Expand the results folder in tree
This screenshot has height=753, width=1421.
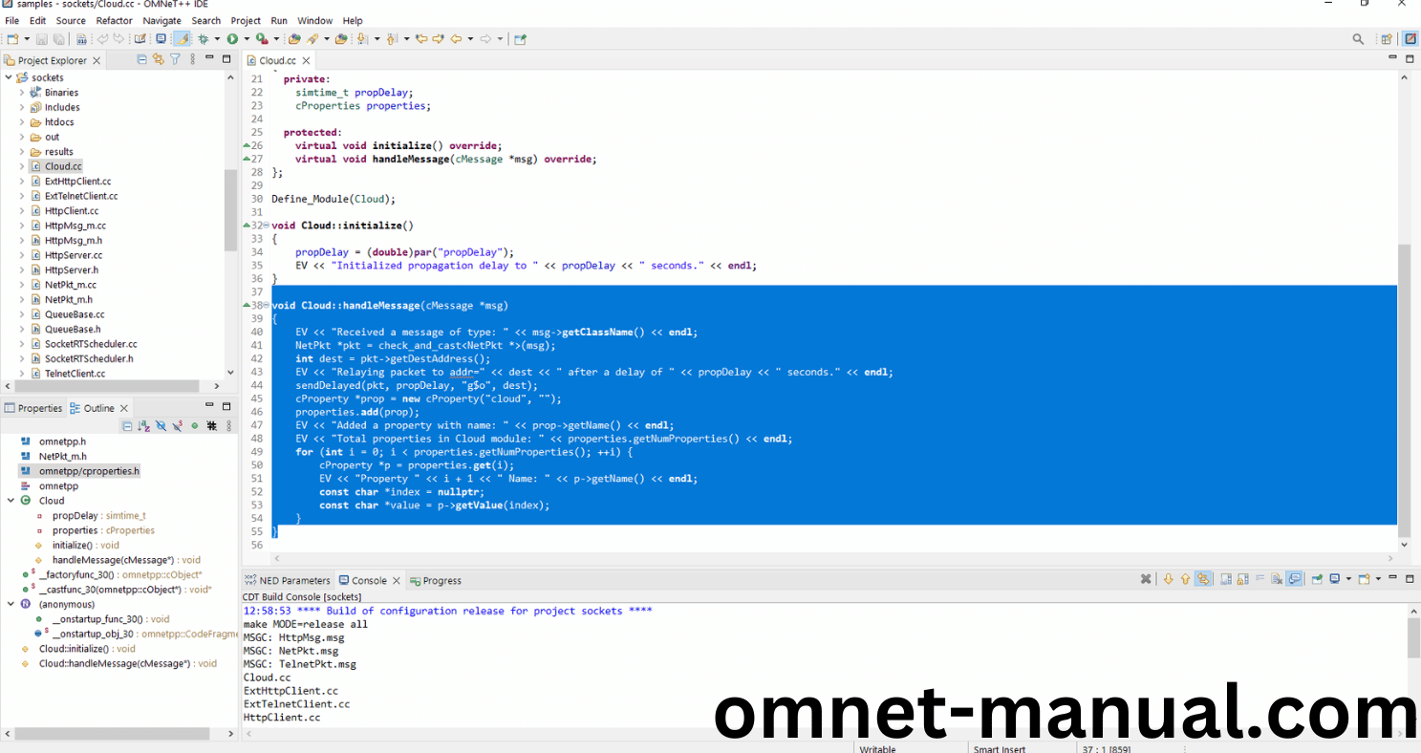coord(22,152)
